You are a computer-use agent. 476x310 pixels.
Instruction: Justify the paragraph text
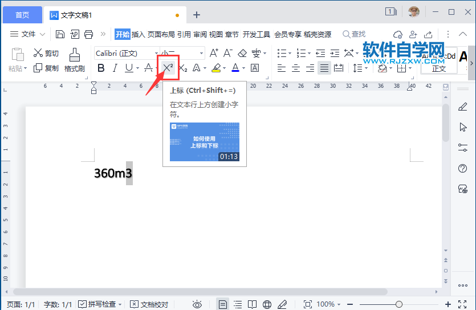tap(324, 68)
